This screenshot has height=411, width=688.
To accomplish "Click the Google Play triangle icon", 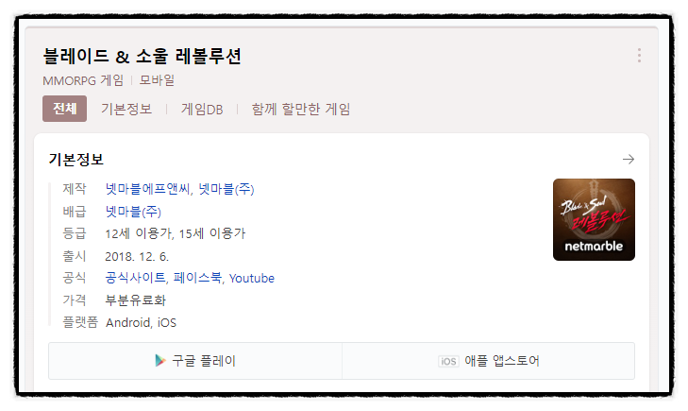I will [160, 361].
